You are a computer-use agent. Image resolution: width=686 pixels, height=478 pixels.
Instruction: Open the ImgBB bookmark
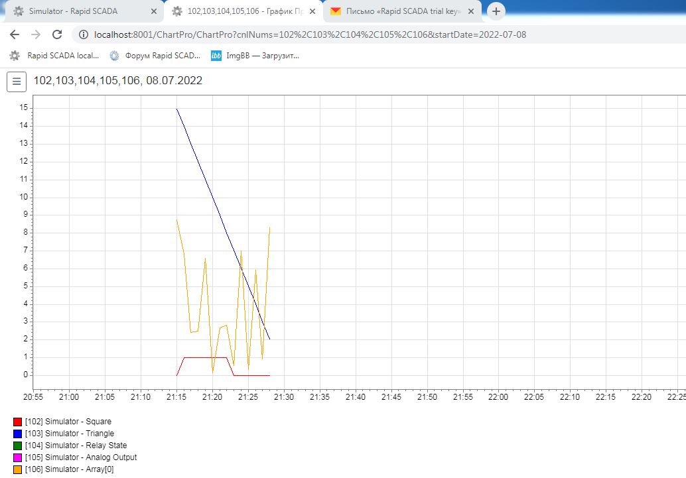(x=255, y=56)
